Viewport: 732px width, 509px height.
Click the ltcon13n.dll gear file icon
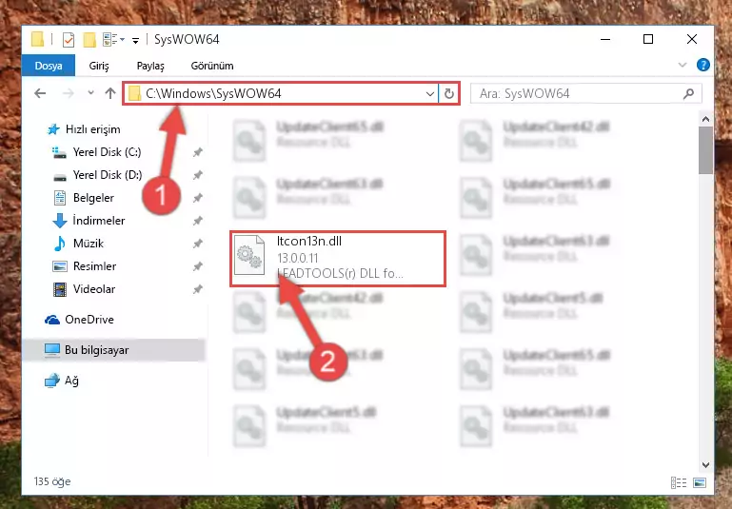(249, 255)
